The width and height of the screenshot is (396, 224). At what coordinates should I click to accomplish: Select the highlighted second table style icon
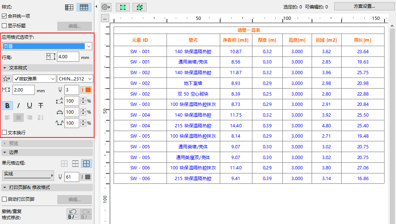(84, 7)
